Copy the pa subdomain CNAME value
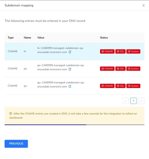149x159 pixels. coord(70,69)
